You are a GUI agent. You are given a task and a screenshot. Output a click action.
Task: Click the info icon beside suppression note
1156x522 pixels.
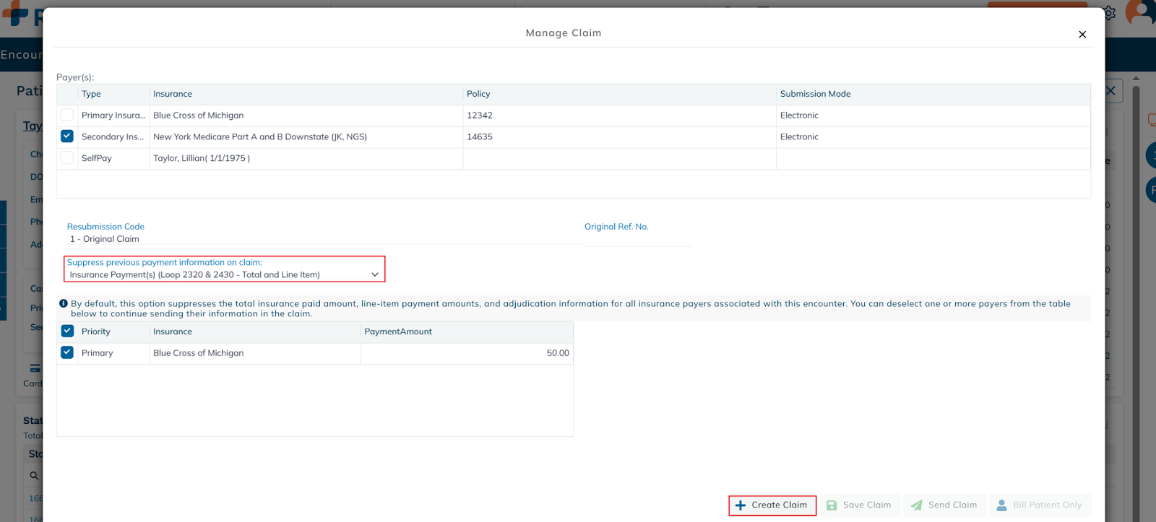coord(64,304)
